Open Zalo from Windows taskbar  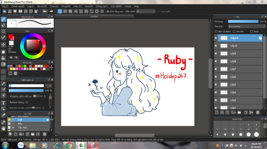(21, 145)
